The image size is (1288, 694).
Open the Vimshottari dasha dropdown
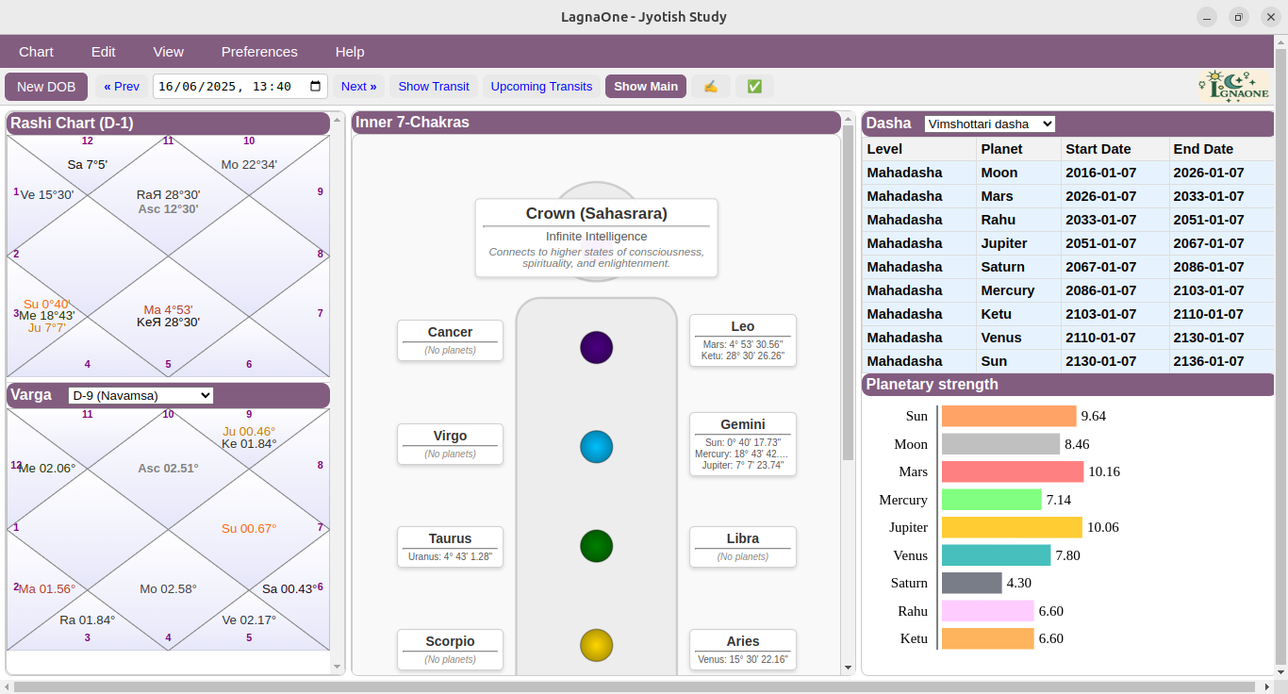pos(989,124)
